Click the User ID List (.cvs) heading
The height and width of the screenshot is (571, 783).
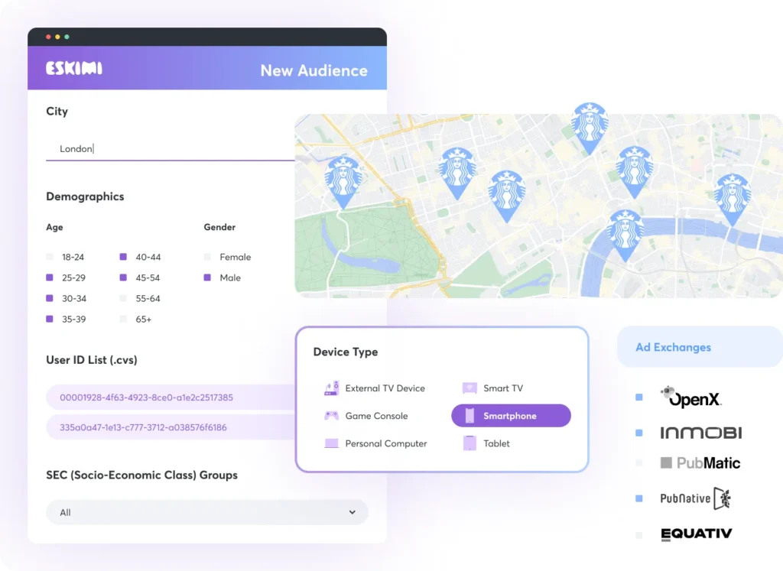coord(92,360)
